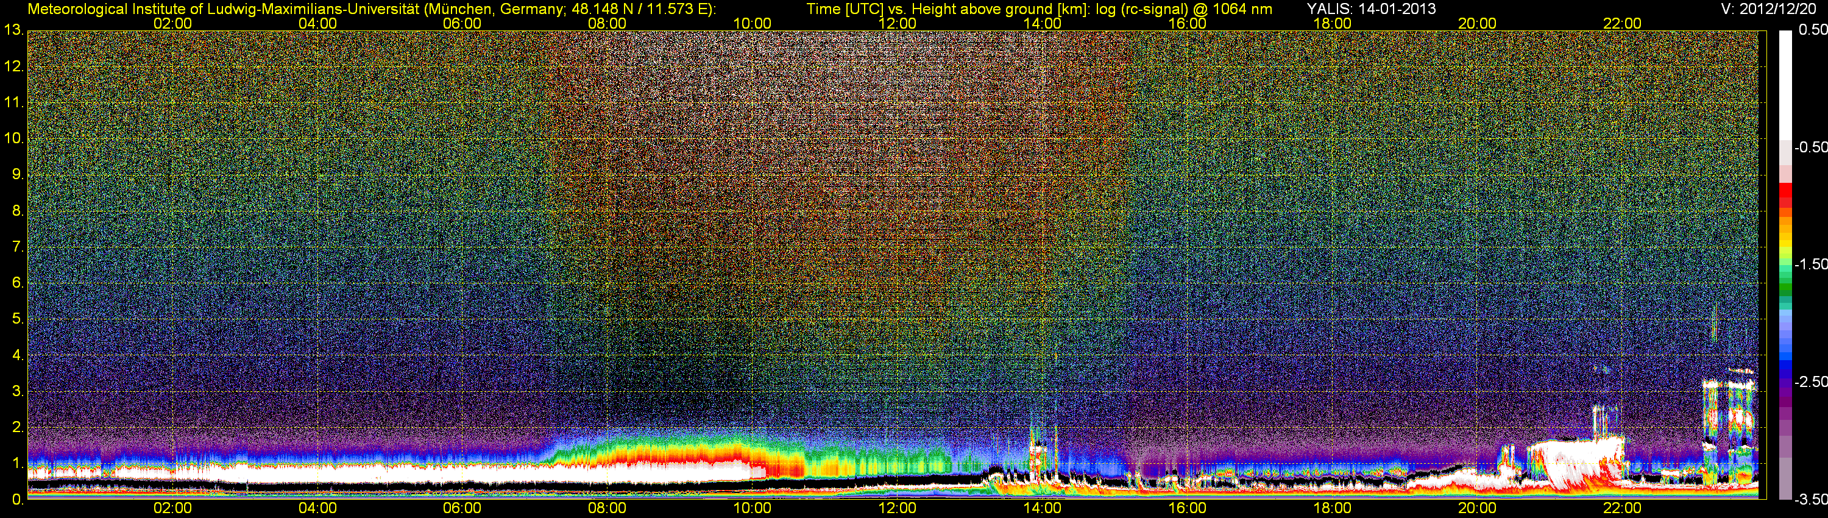Click the 04:00 label on the top time axis
Image resolution: width=1828 pixels, height=518 pixels.
pos(317,23)
